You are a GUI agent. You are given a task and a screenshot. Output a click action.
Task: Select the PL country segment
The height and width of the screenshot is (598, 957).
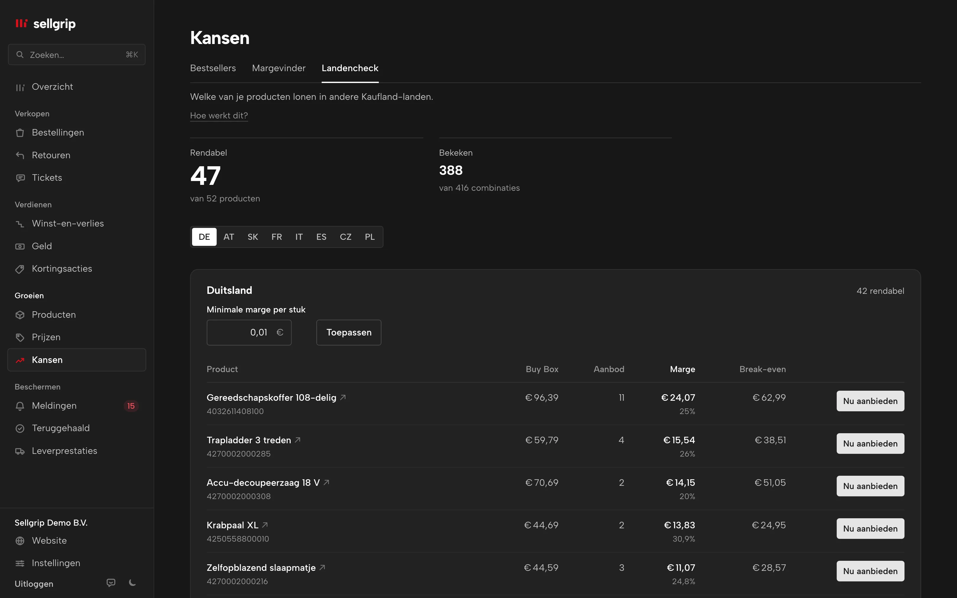pyautogui.click(x=370, y=237)
